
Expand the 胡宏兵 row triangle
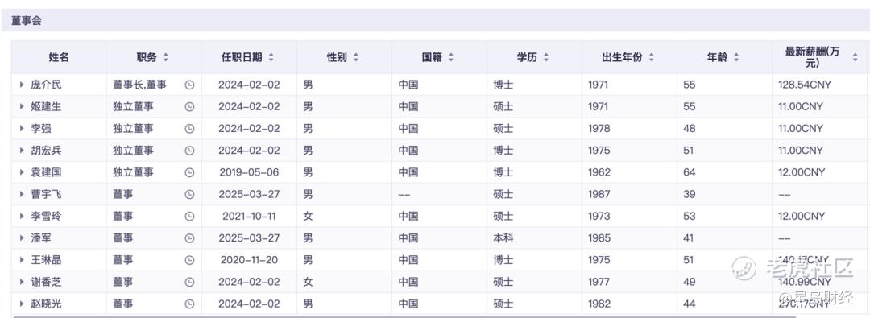pos(22,151)
